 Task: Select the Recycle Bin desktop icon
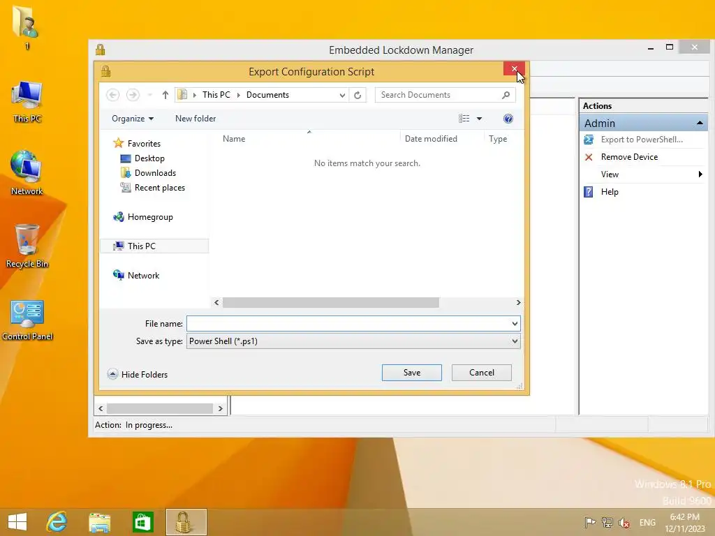click(27, 246)
